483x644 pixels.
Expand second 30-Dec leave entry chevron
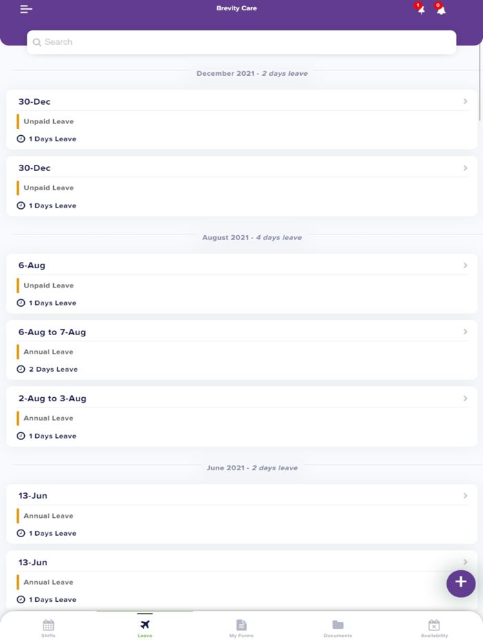(x=466, y=168)
